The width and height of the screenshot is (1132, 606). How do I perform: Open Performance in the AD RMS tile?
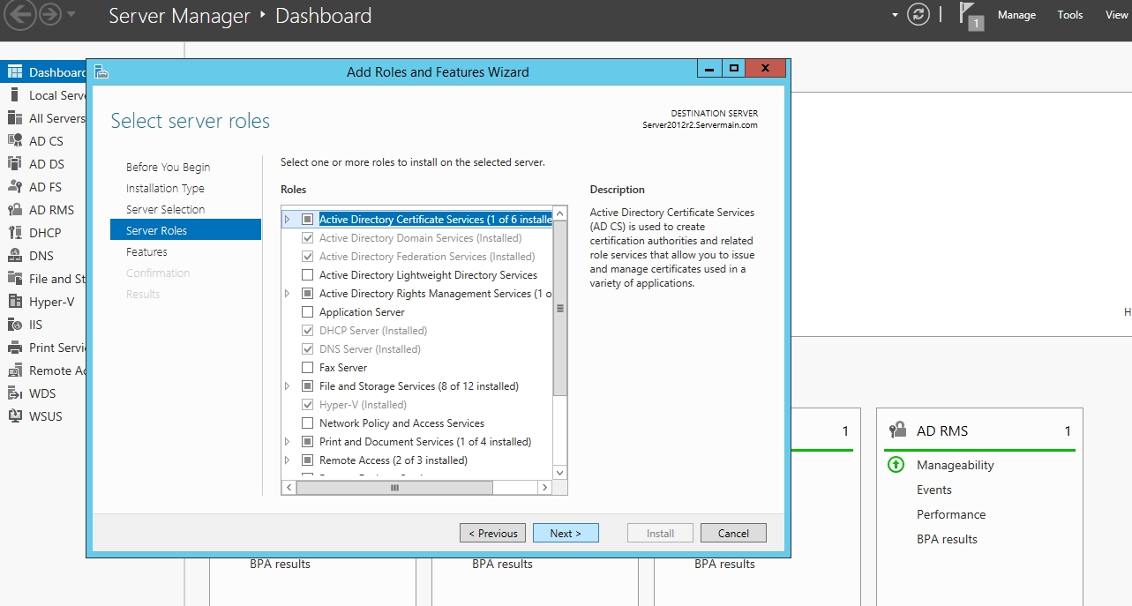(x=951, y=514)
